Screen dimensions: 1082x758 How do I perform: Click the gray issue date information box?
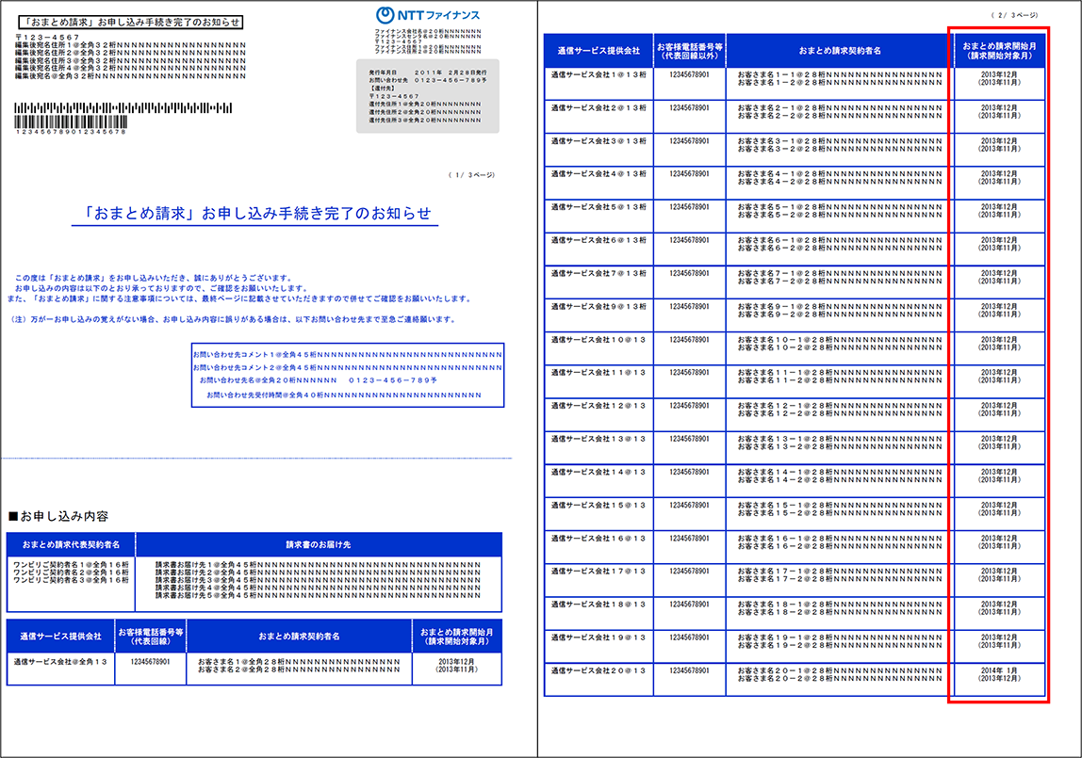click(427, 95)
